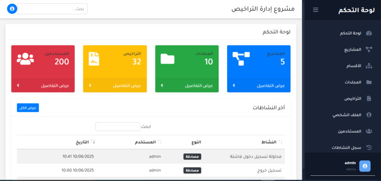The image size is (381, 181).
Task: Click the المجلدات folder icon in sidebar
Action: pos(369,82)
